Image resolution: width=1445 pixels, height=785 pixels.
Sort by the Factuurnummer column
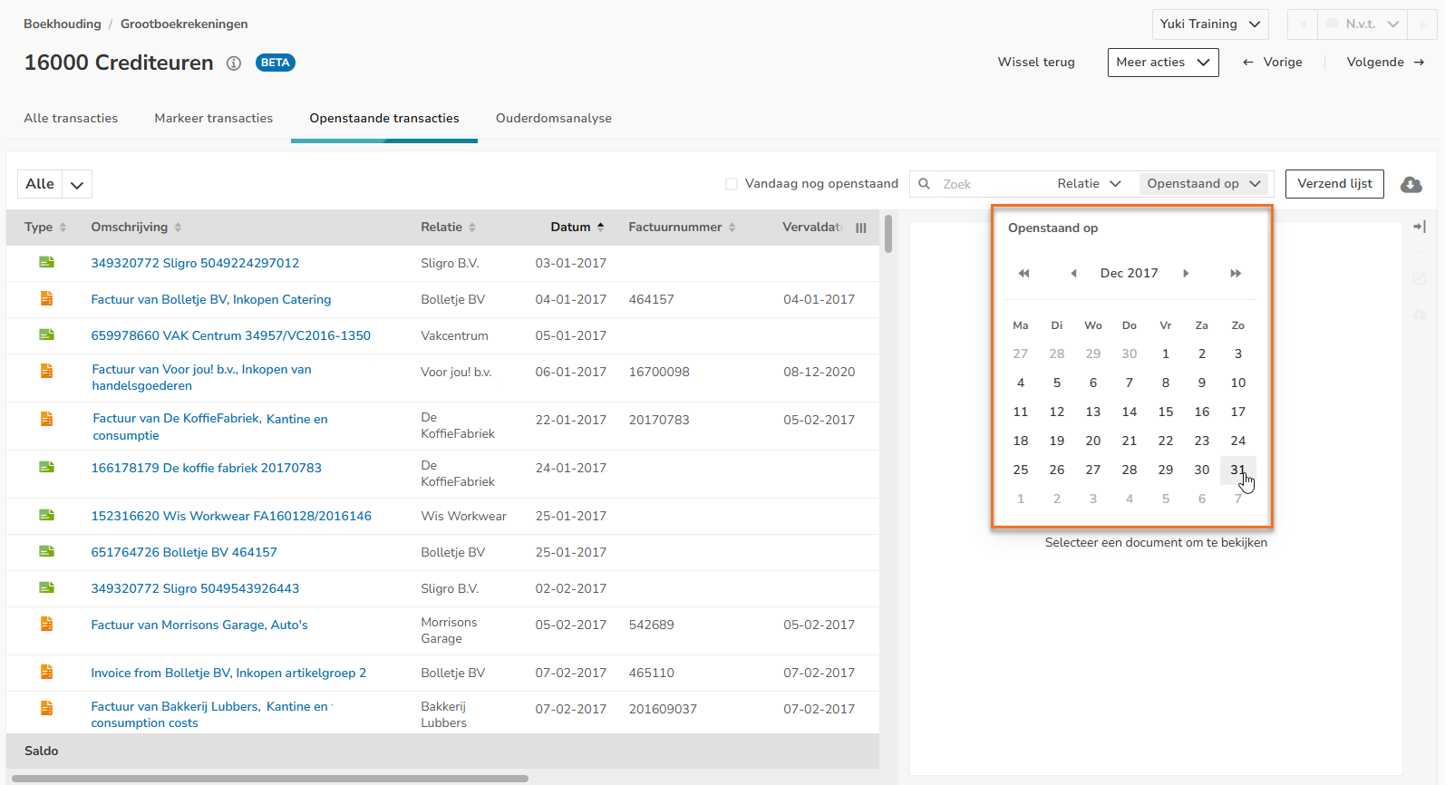pyautogui.click(x=682, y=228)
